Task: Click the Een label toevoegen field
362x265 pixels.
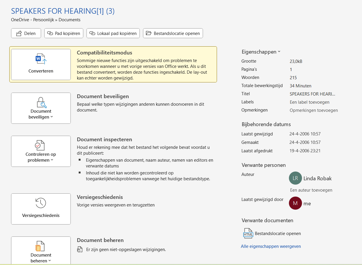Action: coord(309,102)
